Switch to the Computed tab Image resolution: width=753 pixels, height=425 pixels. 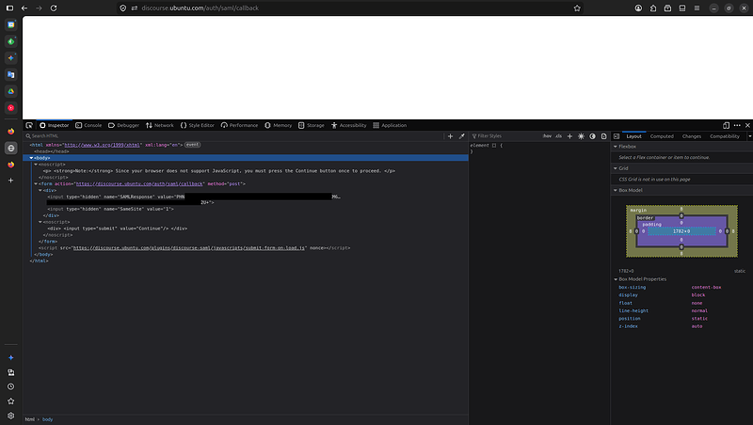tap(662, 136)
